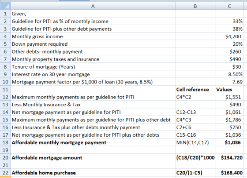Click the $4,700 value cell
This screenshot has width=247, height=178.
[x=229, y=36]
